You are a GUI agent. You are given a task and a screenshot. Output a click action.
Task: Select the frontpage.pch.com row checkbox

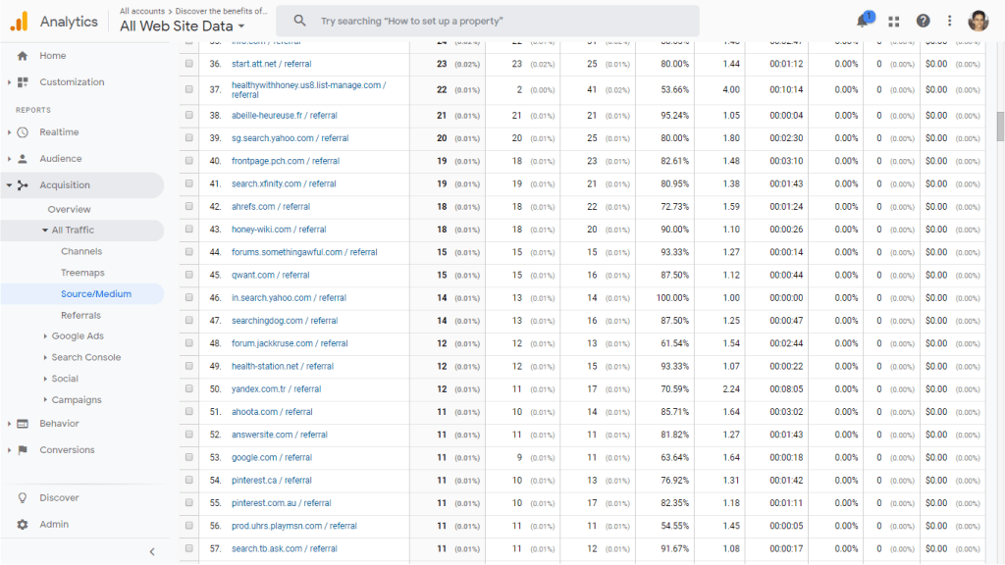[189, 161]
